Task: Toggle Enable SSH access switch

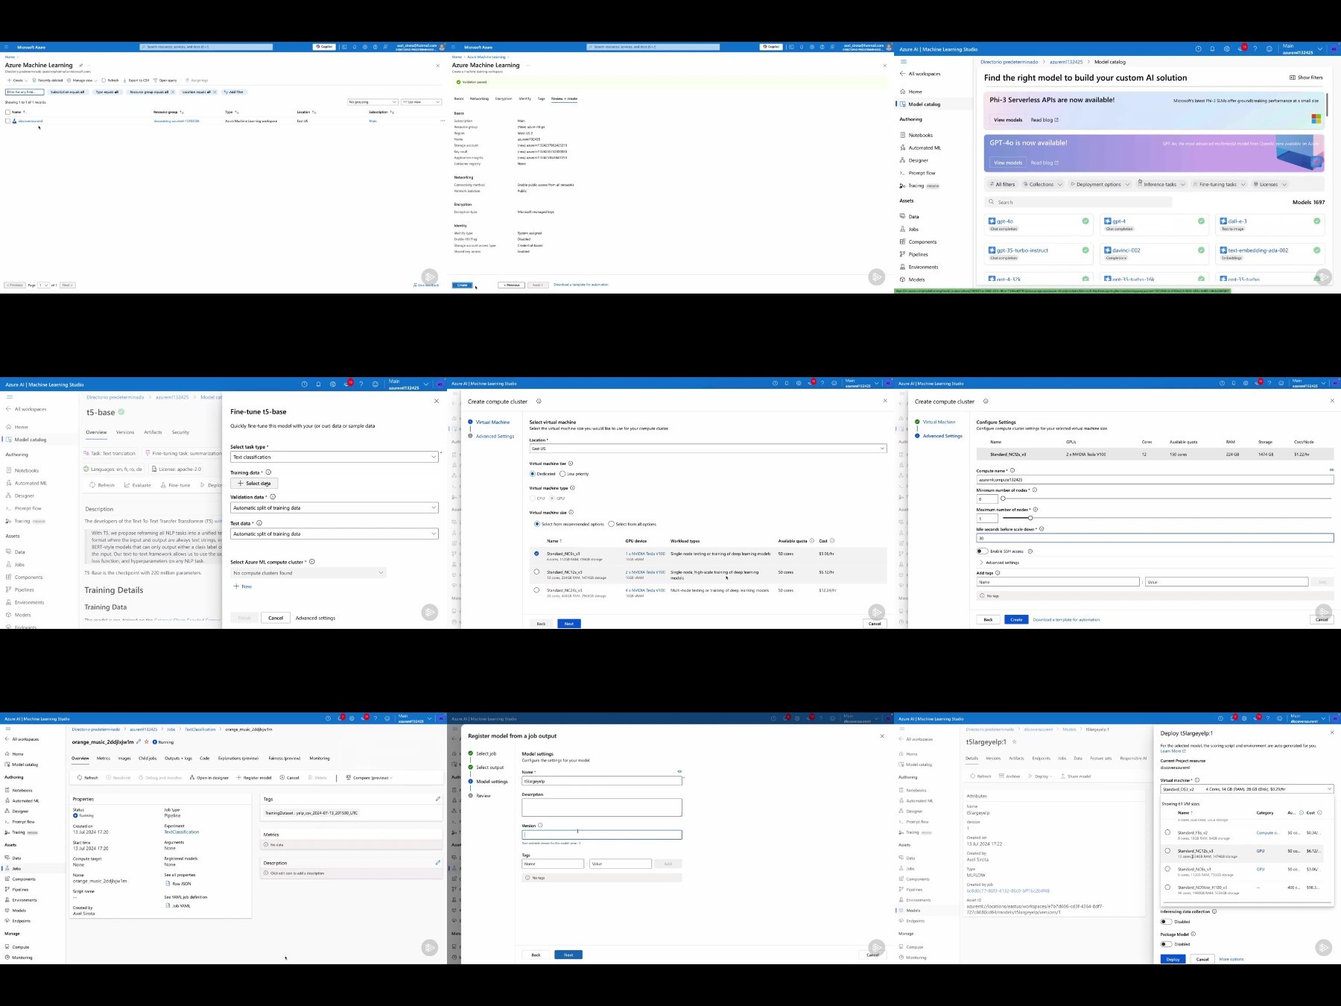Action: [x=982, y=551]
